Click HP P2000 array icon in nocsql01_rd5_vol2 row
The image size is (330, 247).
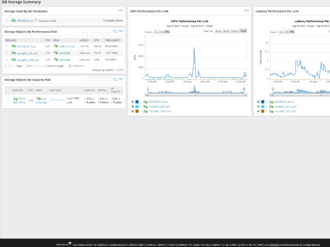click(56, 53)
